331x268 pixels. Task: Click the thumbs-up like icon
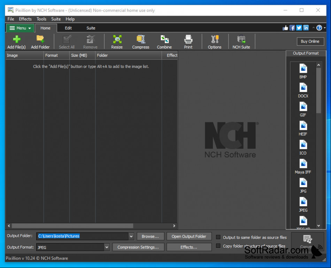(285, 28)
